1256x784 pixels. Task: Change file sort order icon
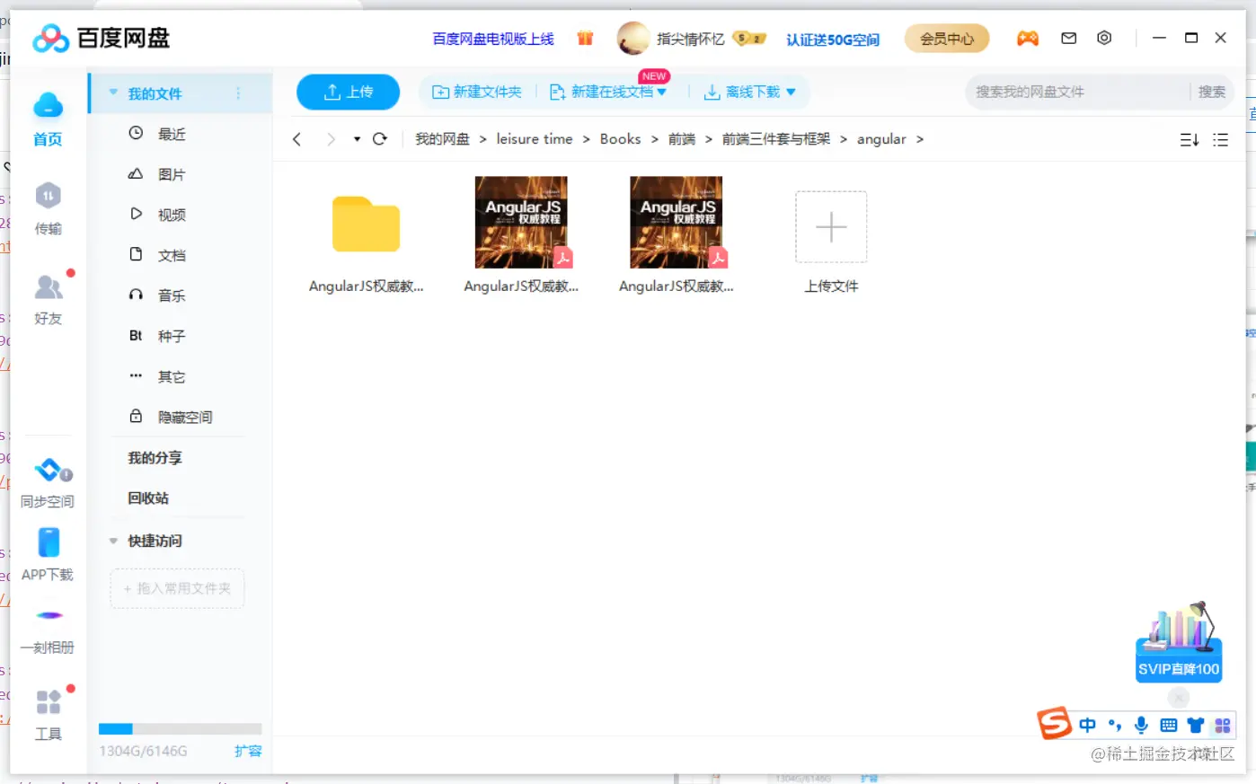pos(1190,140)
